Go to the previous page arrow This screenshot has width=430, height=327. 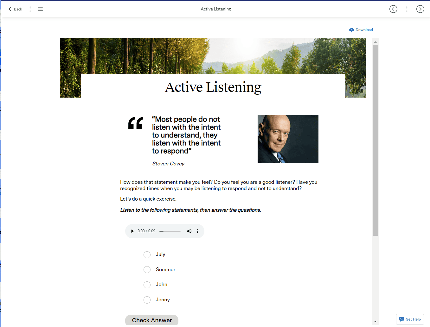[x=393, y=9]
